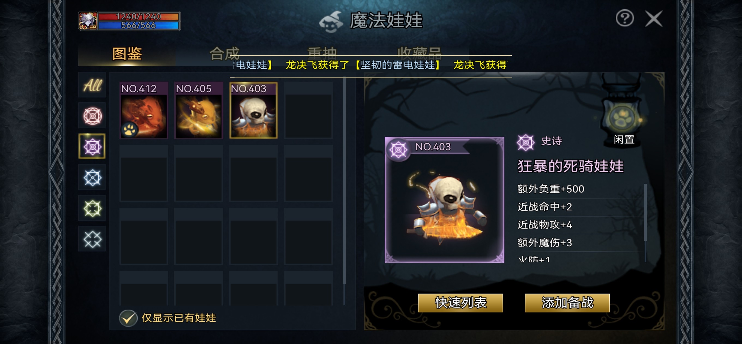
Task: Close the 魔法娃娃 window
Action: pyautogui.click(x=654, y=19)
